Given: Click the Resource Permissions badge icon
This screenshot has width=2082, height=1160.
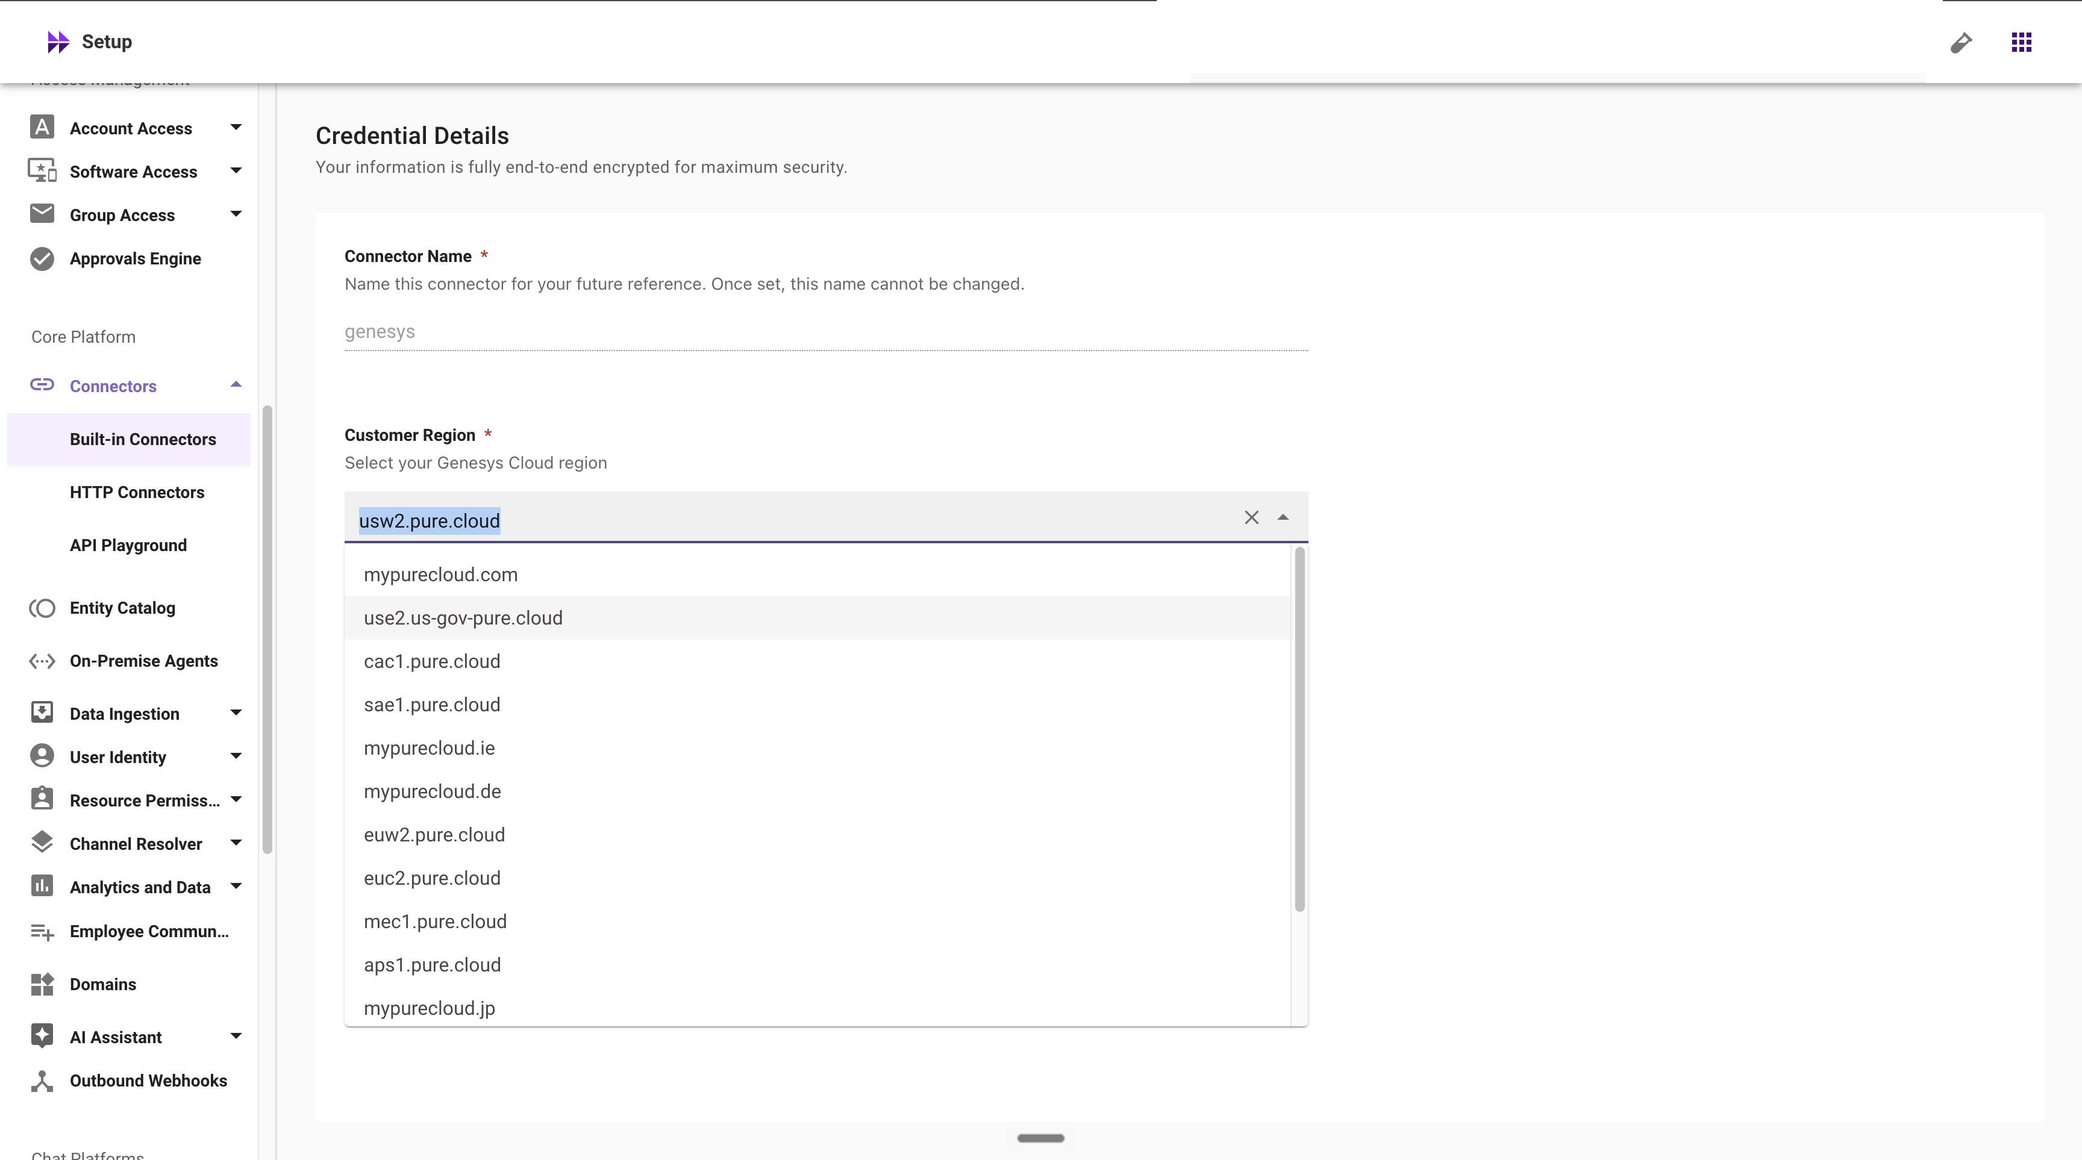Looking at the screenshot, I should pos(42,799).
